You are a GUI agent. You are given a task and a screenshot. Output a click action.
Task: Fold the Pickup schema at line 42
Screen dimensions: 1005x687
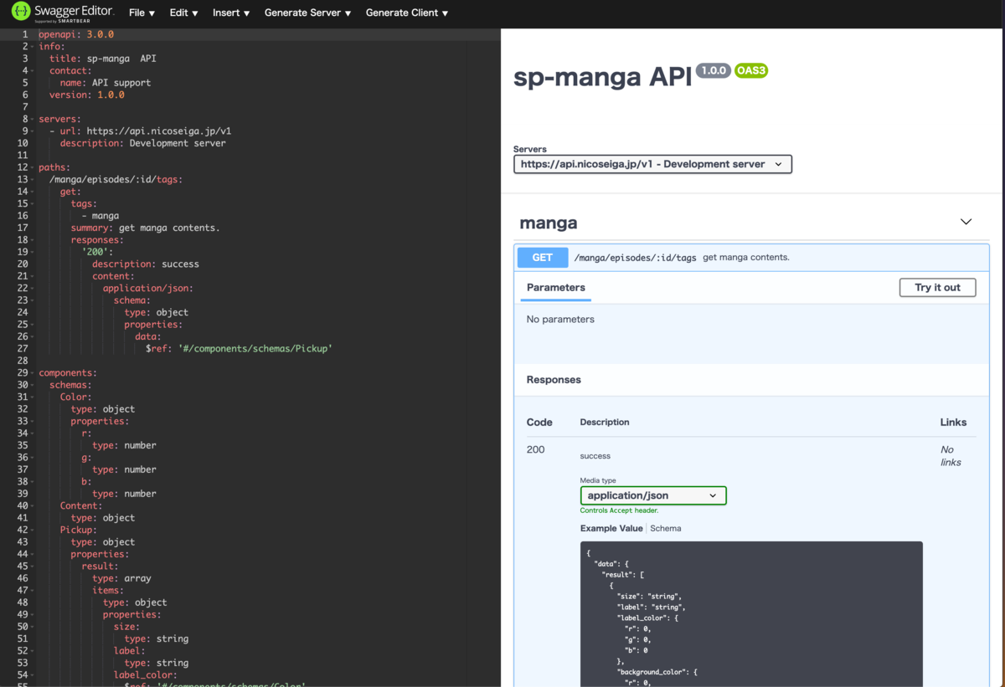tap(33, 530)
